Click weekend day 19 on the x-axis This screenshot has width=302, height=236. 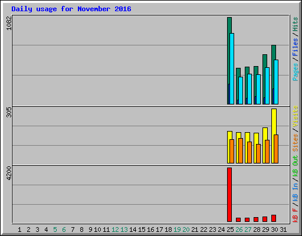(x=177, y=230)
